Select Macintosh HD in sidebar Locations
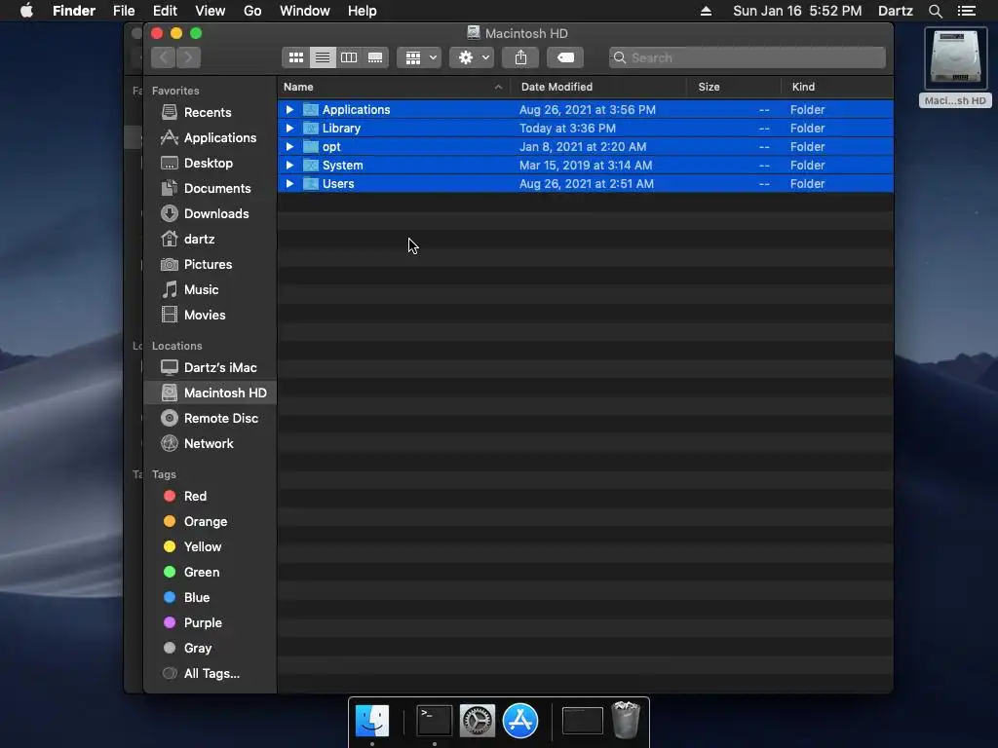This screenshot has height=748, width=998. click(211, 393)
